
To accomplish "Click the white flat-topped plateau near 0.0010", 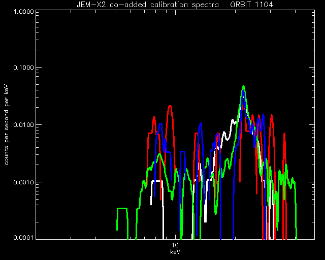I will (x=156, y=181).
